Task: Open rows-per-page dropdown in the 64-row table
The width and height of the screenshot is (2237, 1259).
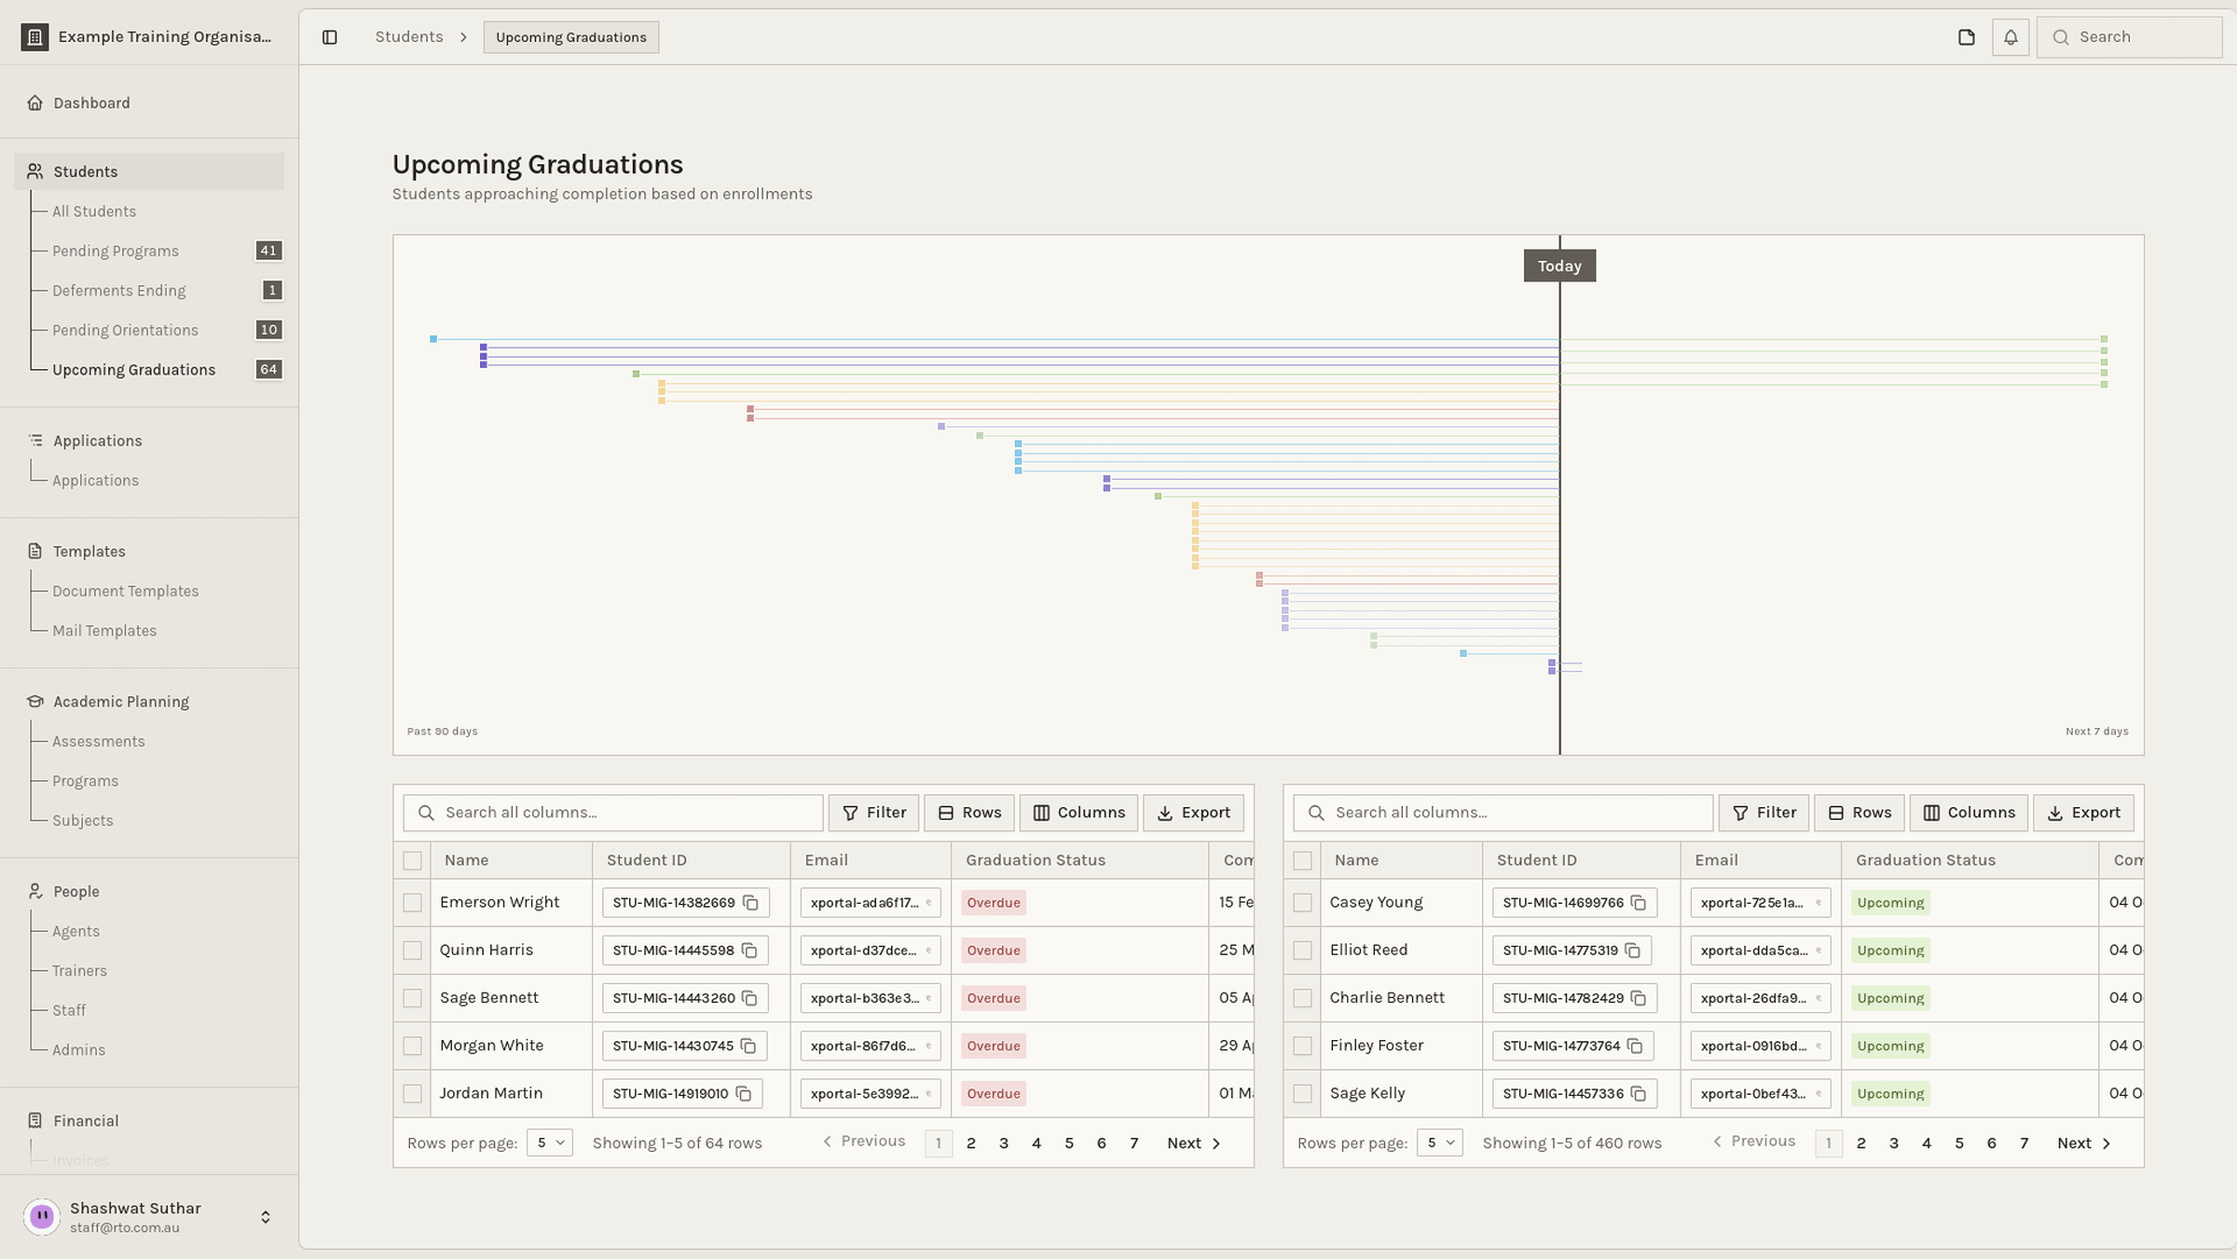Action: [550, 1143]
